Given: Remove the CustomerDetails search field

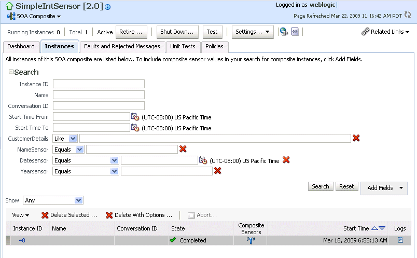Looking at the screenshot, I should click(356, 138).
